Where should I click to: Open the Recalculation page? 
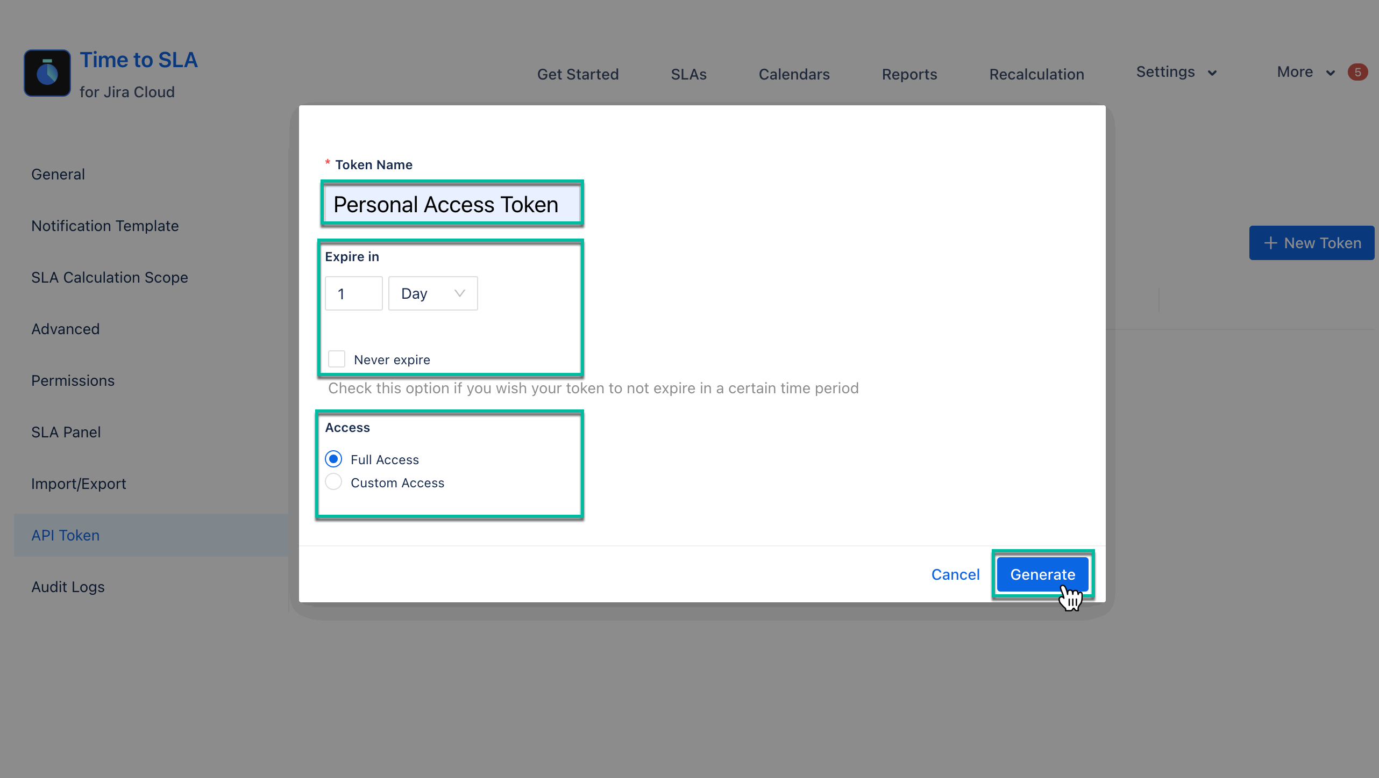pyautogui.click(x=1036, y=74)
